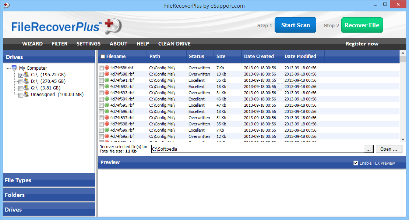Click the green status dot of 4d74f691.rbf

[x=107, y=80]
